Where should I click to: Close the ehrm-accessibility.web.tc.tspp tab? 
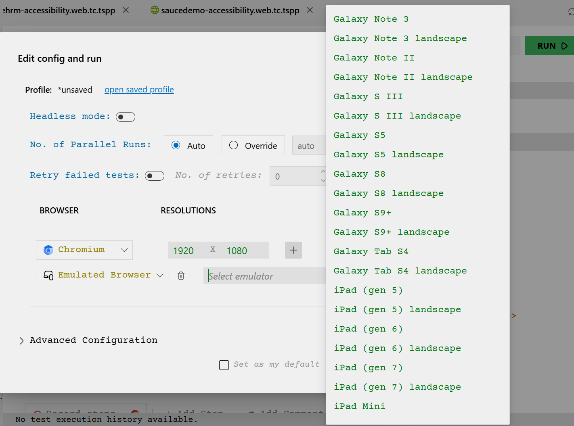pyautogui.click(x=125, y=10)
